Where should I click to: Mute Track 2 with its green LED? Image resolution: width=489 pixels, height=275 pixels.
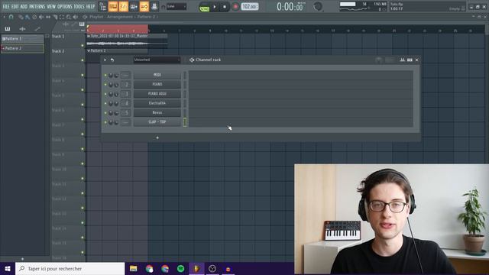(x=83, y=60)
